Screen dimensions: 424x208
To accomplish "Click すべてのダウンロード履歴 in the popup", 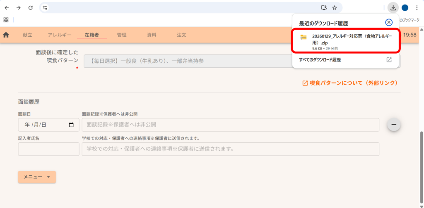I will pos(320,60).
